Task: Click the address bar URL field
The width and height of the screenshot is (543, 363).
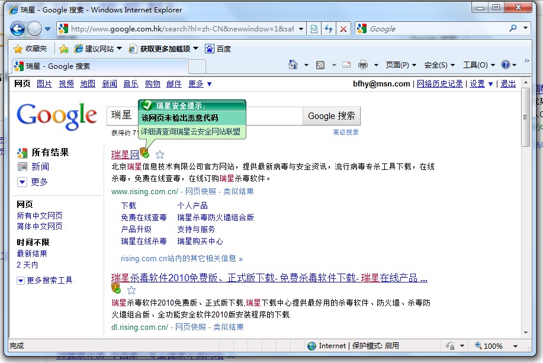Action: pos(182,29)
